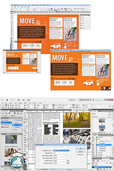Viewport: 114px width, 171px height.
Task: Toggle Preview checkbox in Span Columns dialog
Action: point(78,155)
